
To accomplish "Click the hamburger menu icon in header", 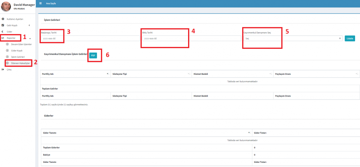I will pyautogui.click(x=40, y=3).
